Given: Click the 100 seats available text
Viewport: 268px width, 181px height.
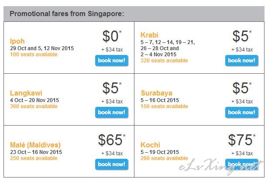Looking at the screenshot, I should pyautogui.click(x=34, y=55).
